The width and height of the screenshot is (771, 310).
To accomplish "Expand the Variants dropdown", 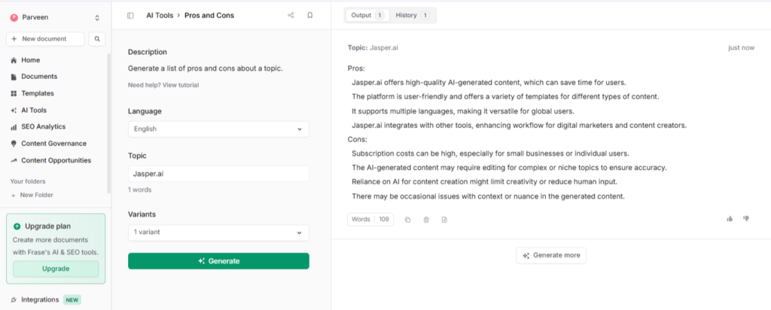I will click(218, 232).
